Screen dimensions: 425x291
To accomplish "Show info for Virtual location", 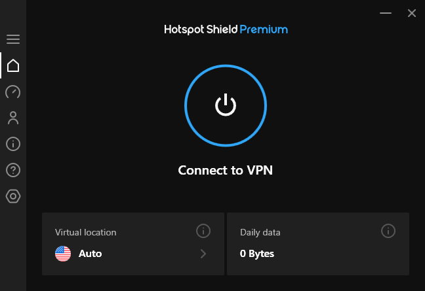I will tap(203, 231).
